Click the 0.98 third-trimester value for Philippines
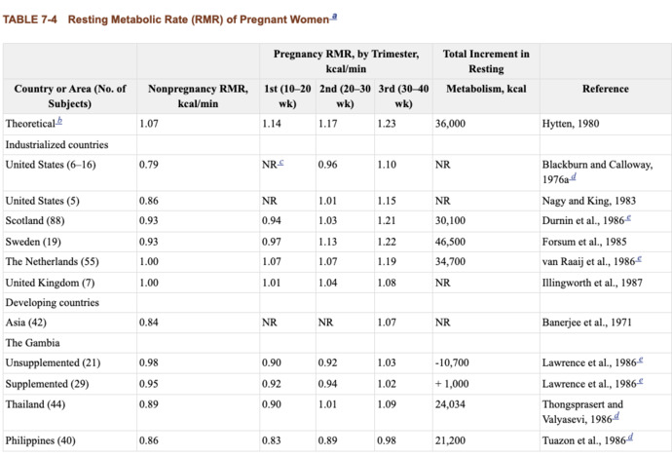Screen dimensions: 672x457 pyautogui.click(x=387, y=440)
